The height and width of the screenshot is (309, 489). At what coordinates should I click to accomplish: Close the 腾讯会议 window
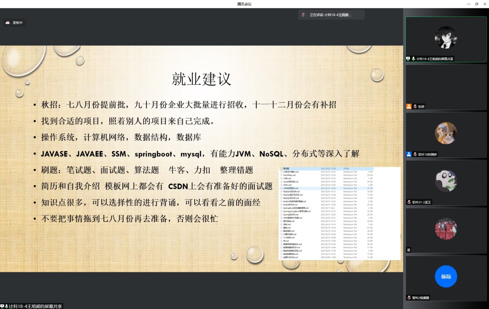tap(484, 4)
